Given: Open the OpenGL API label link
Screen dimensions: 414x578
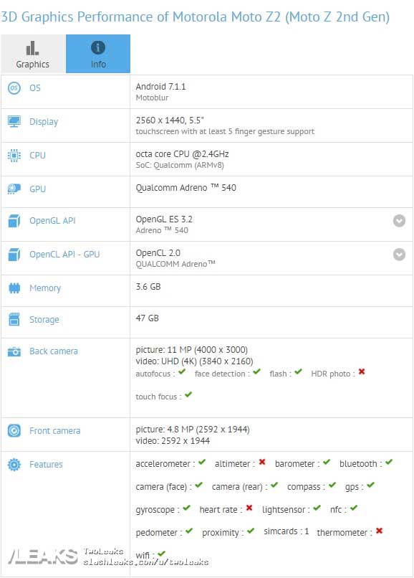Looking at the screenshot, I should (x=53, y=221).
